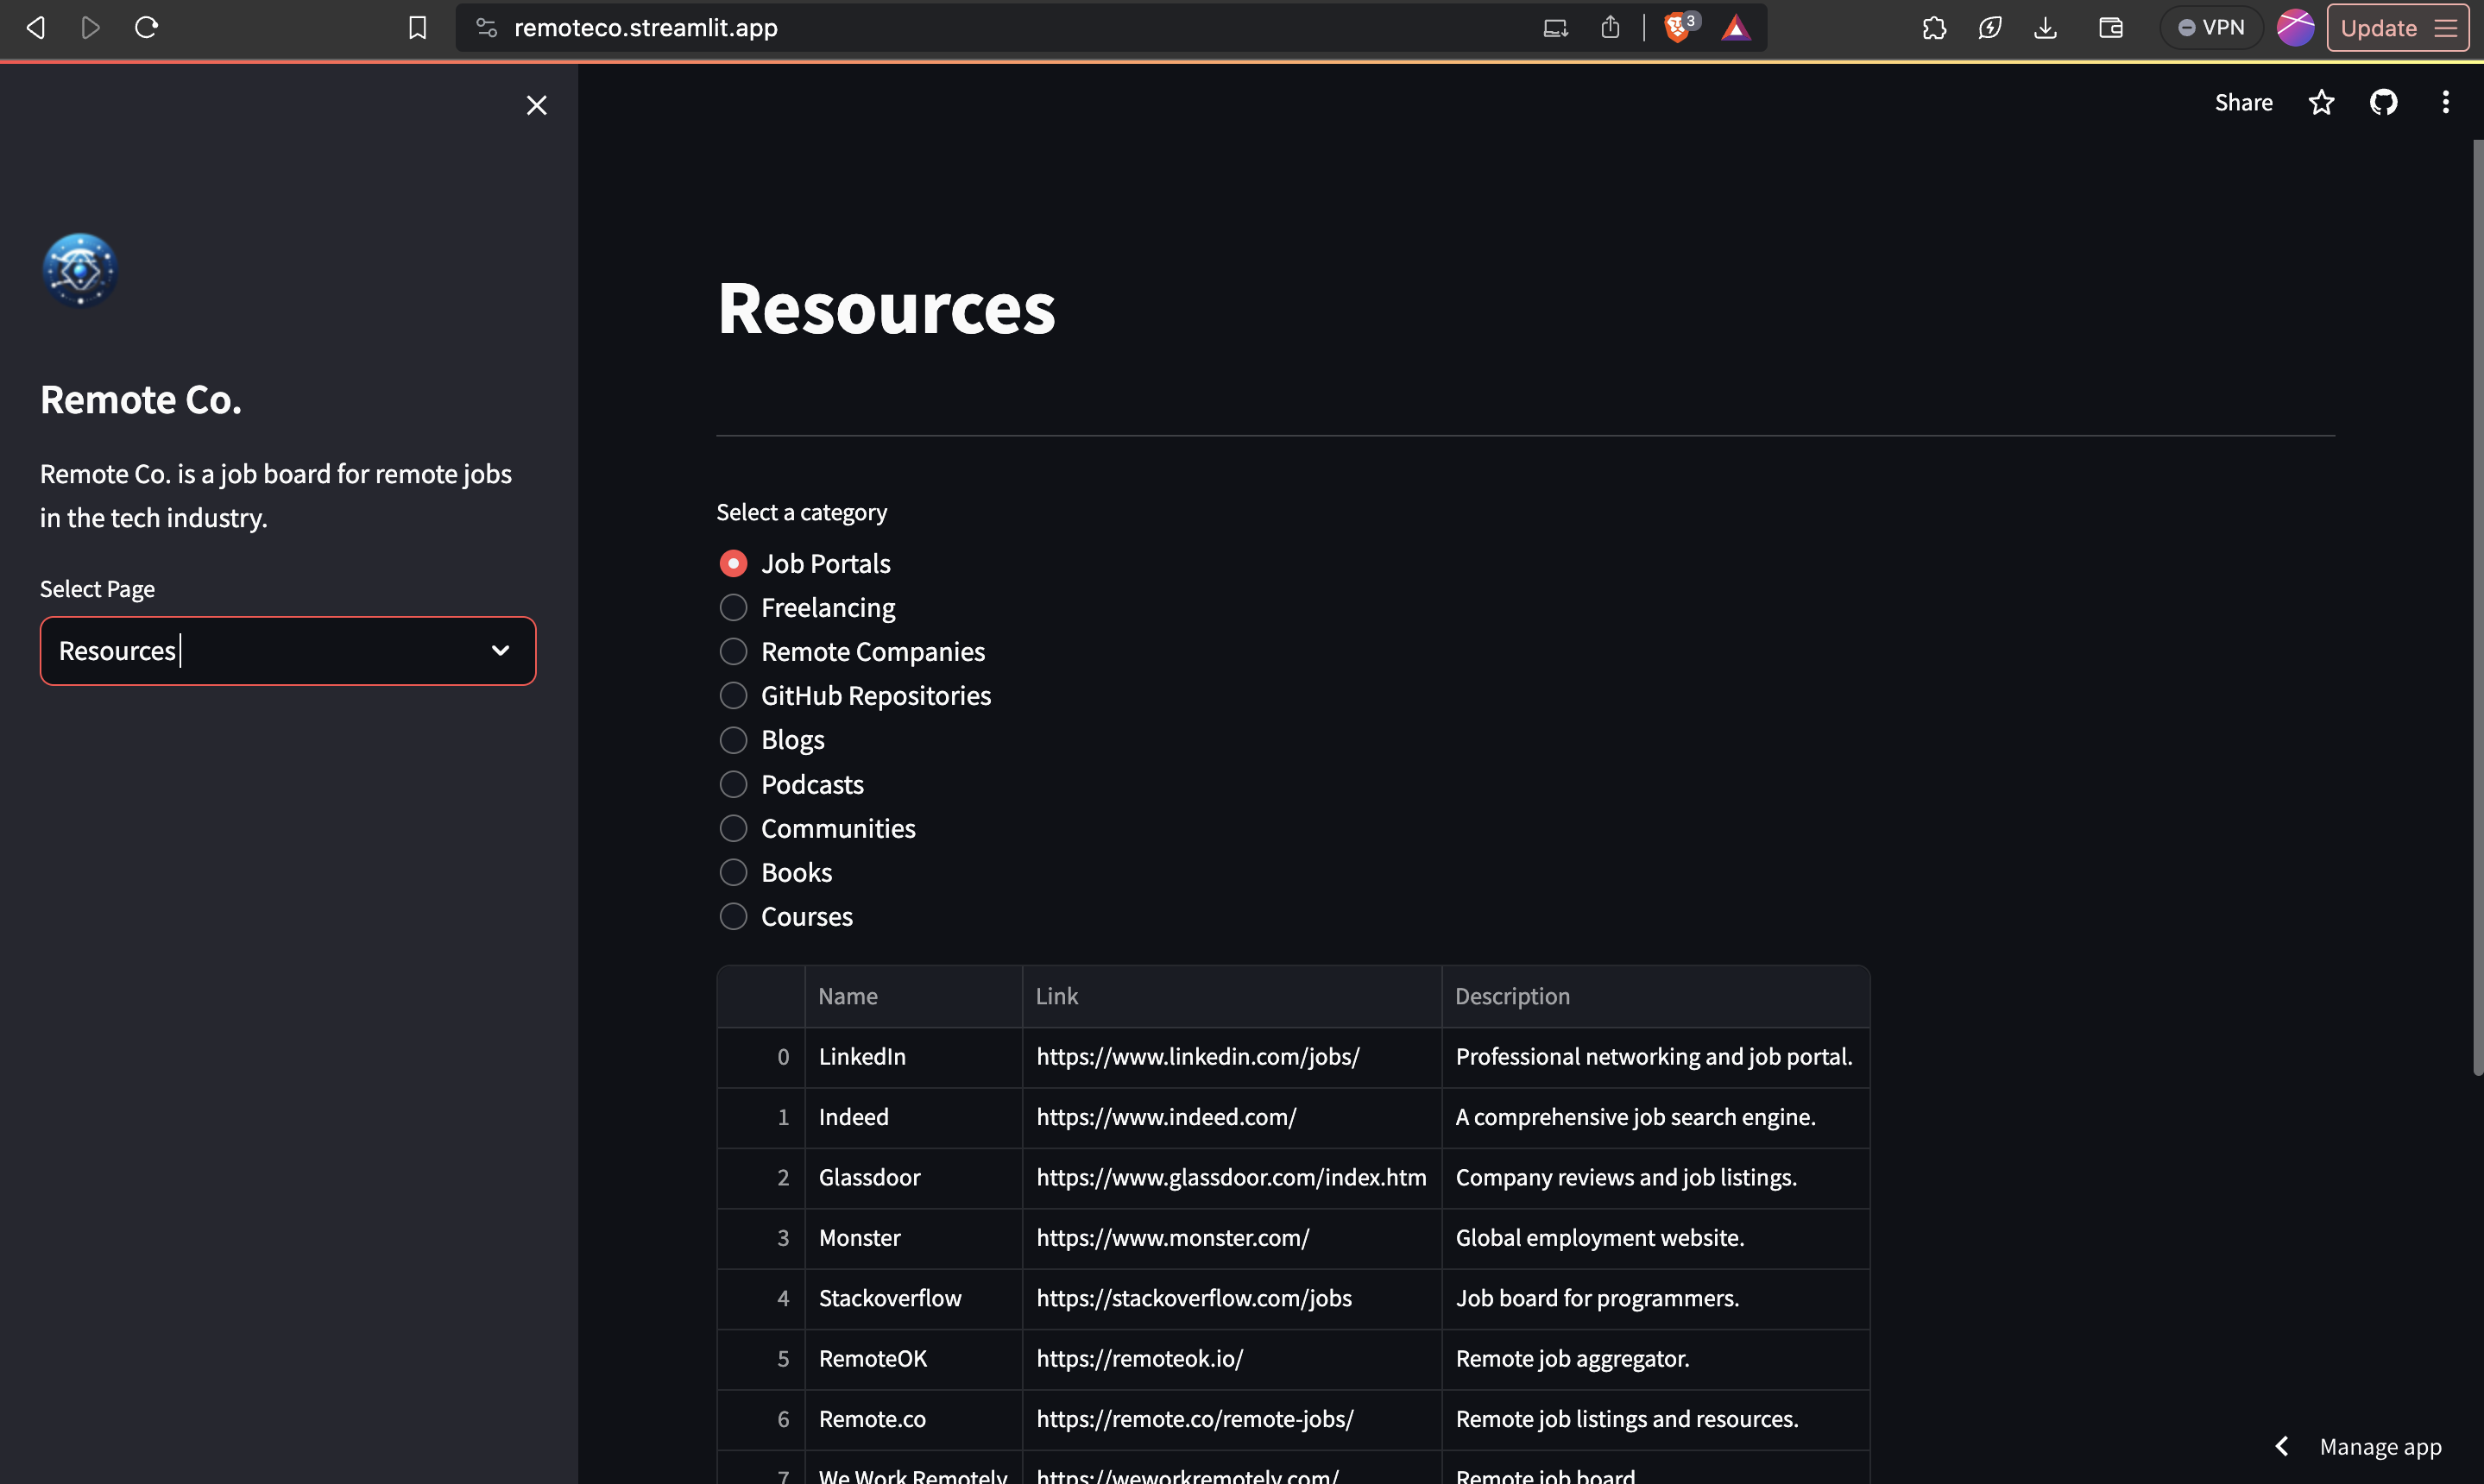Open browser downloads icon
This screenshot has width=2484, height=1484.
(x=2045, y=28)
